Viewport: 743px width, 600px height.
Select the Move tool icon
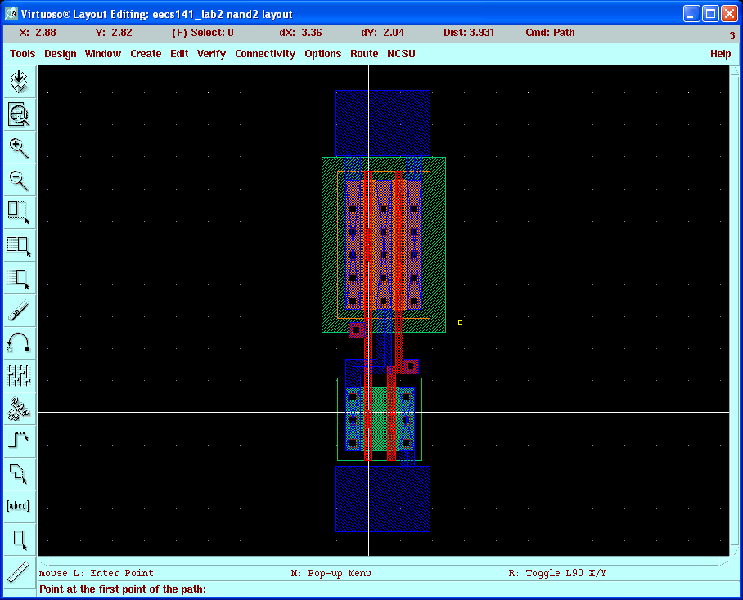(x=19, y=277)
